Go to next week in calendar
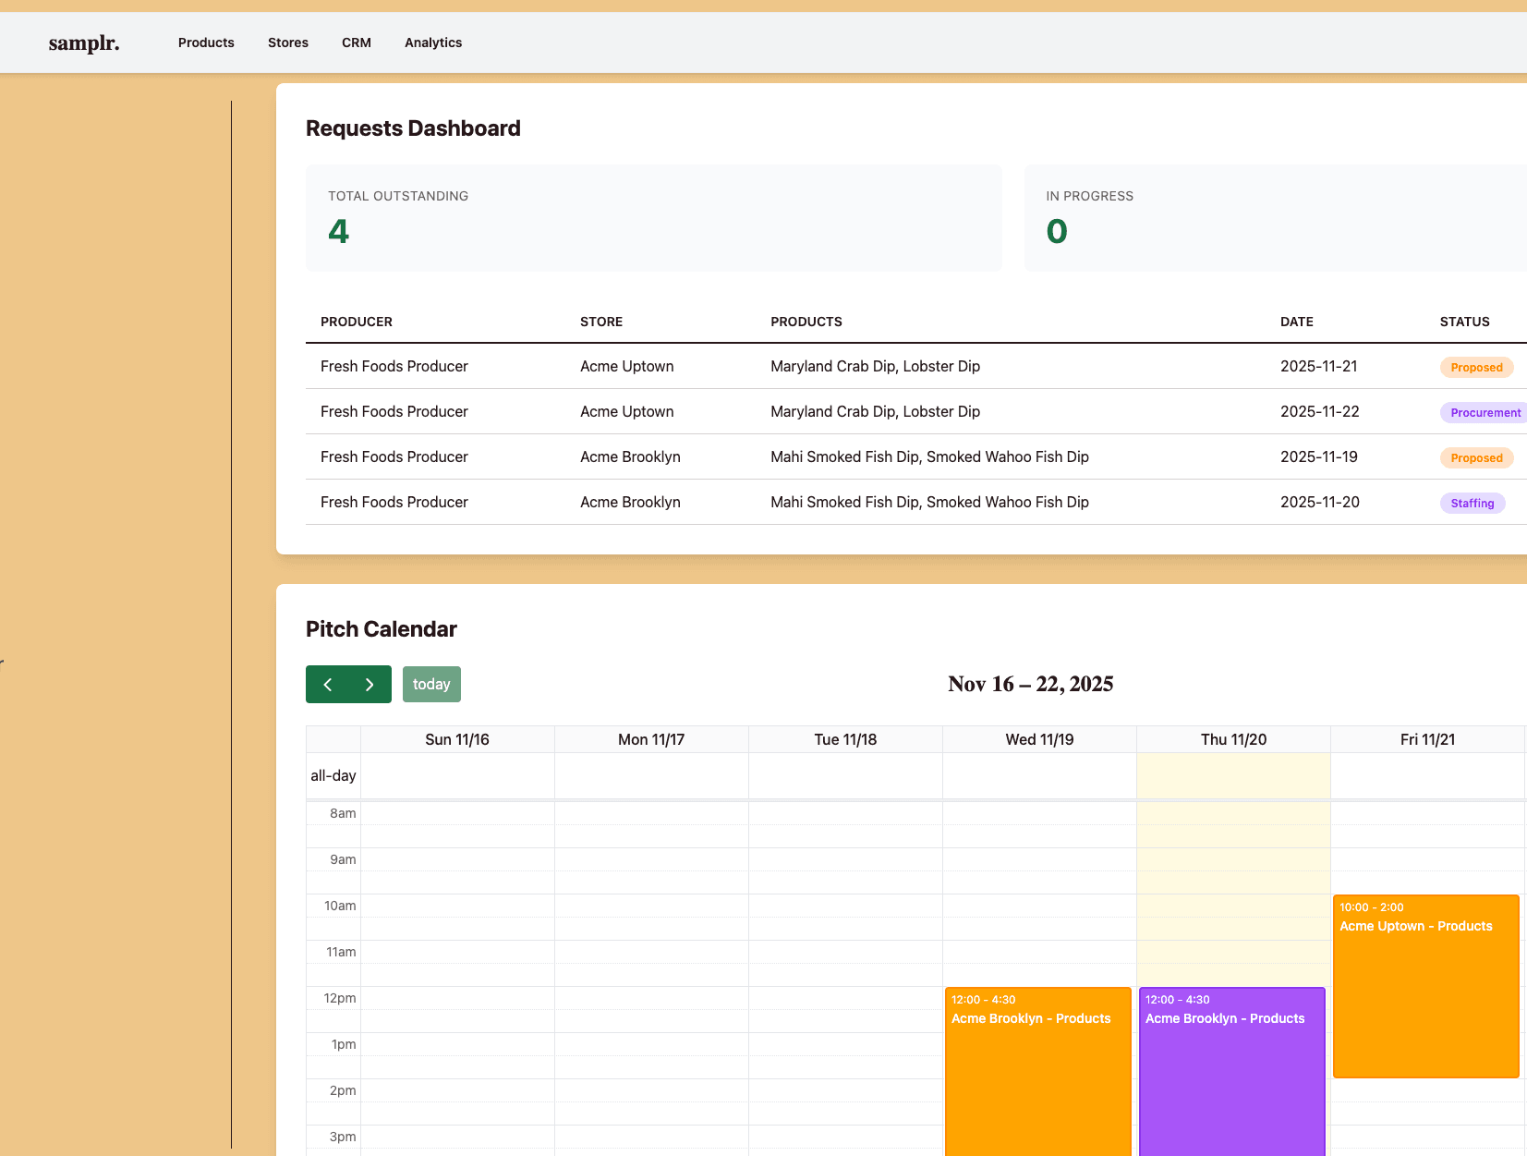The height and width of the screenshot is (1156, 1527). pyautogui.click(x=370, y=685)
